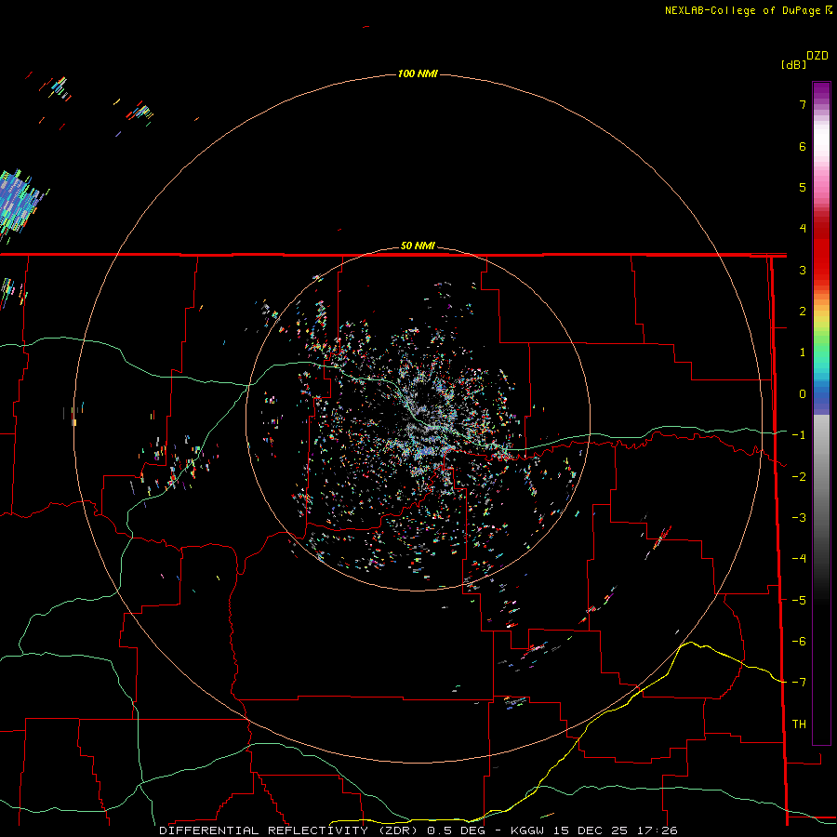837x837 pixels.
Task: Click the purple top segment of the color bar
Action: 821,92
